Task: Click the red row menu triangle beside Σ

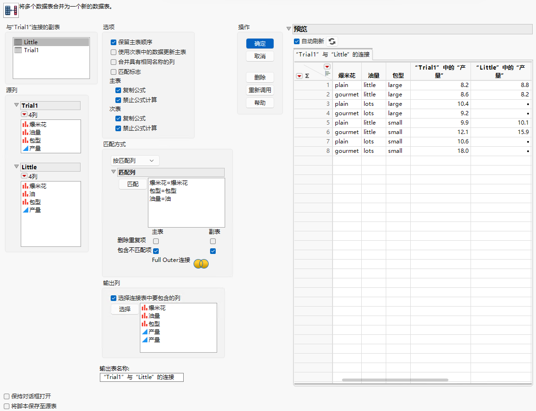Action: [299, 76]
